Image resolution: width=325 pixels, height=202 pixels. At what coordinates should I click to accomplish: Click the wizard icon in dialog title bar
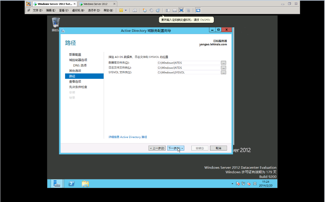click(x=63, y=31)
